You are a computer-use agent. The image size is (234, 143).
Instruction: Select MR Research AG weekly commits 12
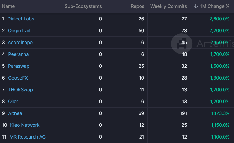click(x=184, y=137)
